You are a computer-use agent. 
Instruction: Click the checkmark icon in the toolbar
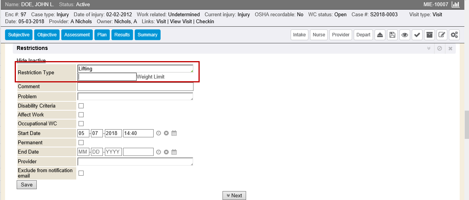[x=417, y=35]
